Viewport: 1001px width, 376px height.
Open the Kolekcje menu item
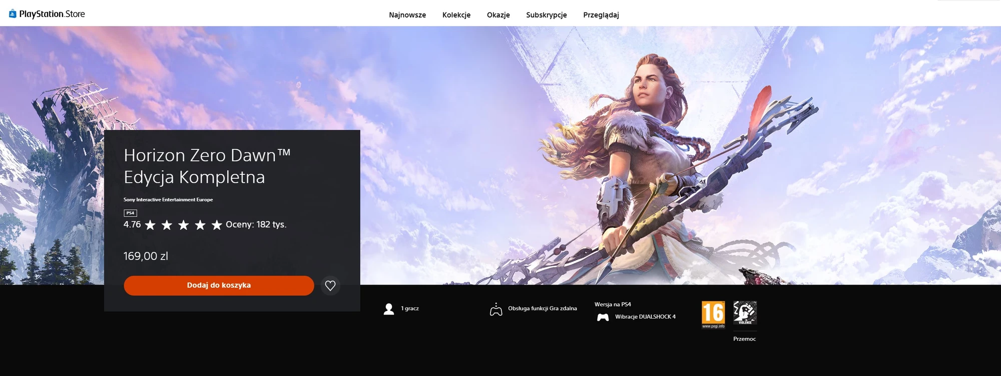(x=456, y=15)
